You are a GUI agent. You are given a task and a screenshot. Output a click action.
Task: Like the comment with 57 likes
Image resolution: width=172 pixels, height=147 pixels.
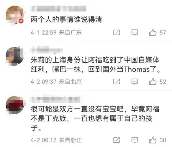153,32
